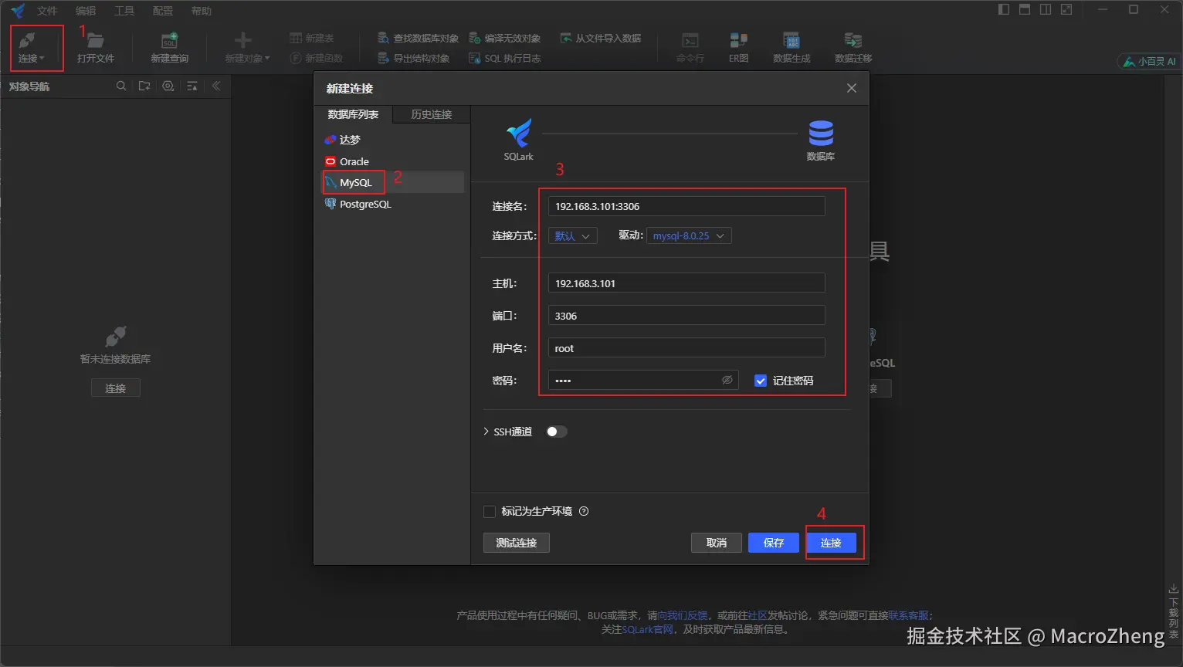This screenshot has width=1183, height=667.
Task: Click the locate target icon in 对象导航
Action: click(168, 86)
